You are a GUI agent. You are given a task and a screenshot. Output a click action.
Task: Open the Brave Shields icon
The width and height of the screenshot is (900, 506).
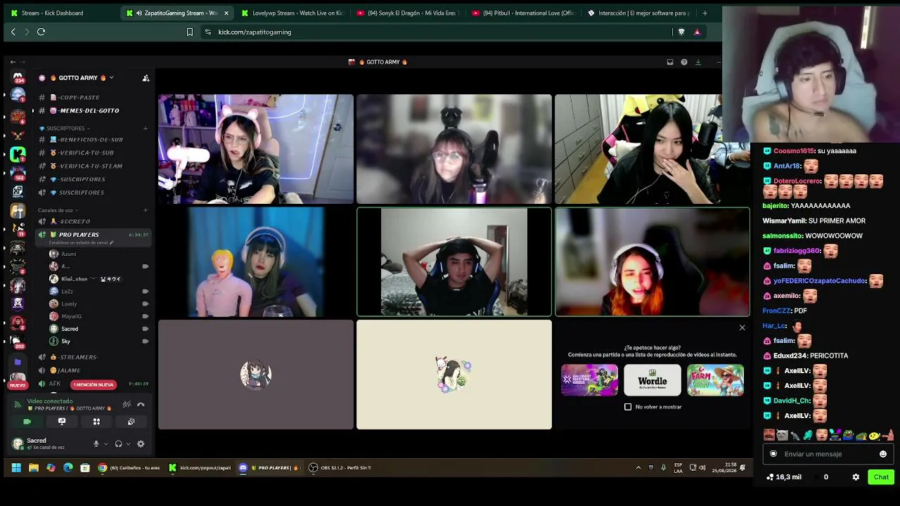tap(681, 32)
